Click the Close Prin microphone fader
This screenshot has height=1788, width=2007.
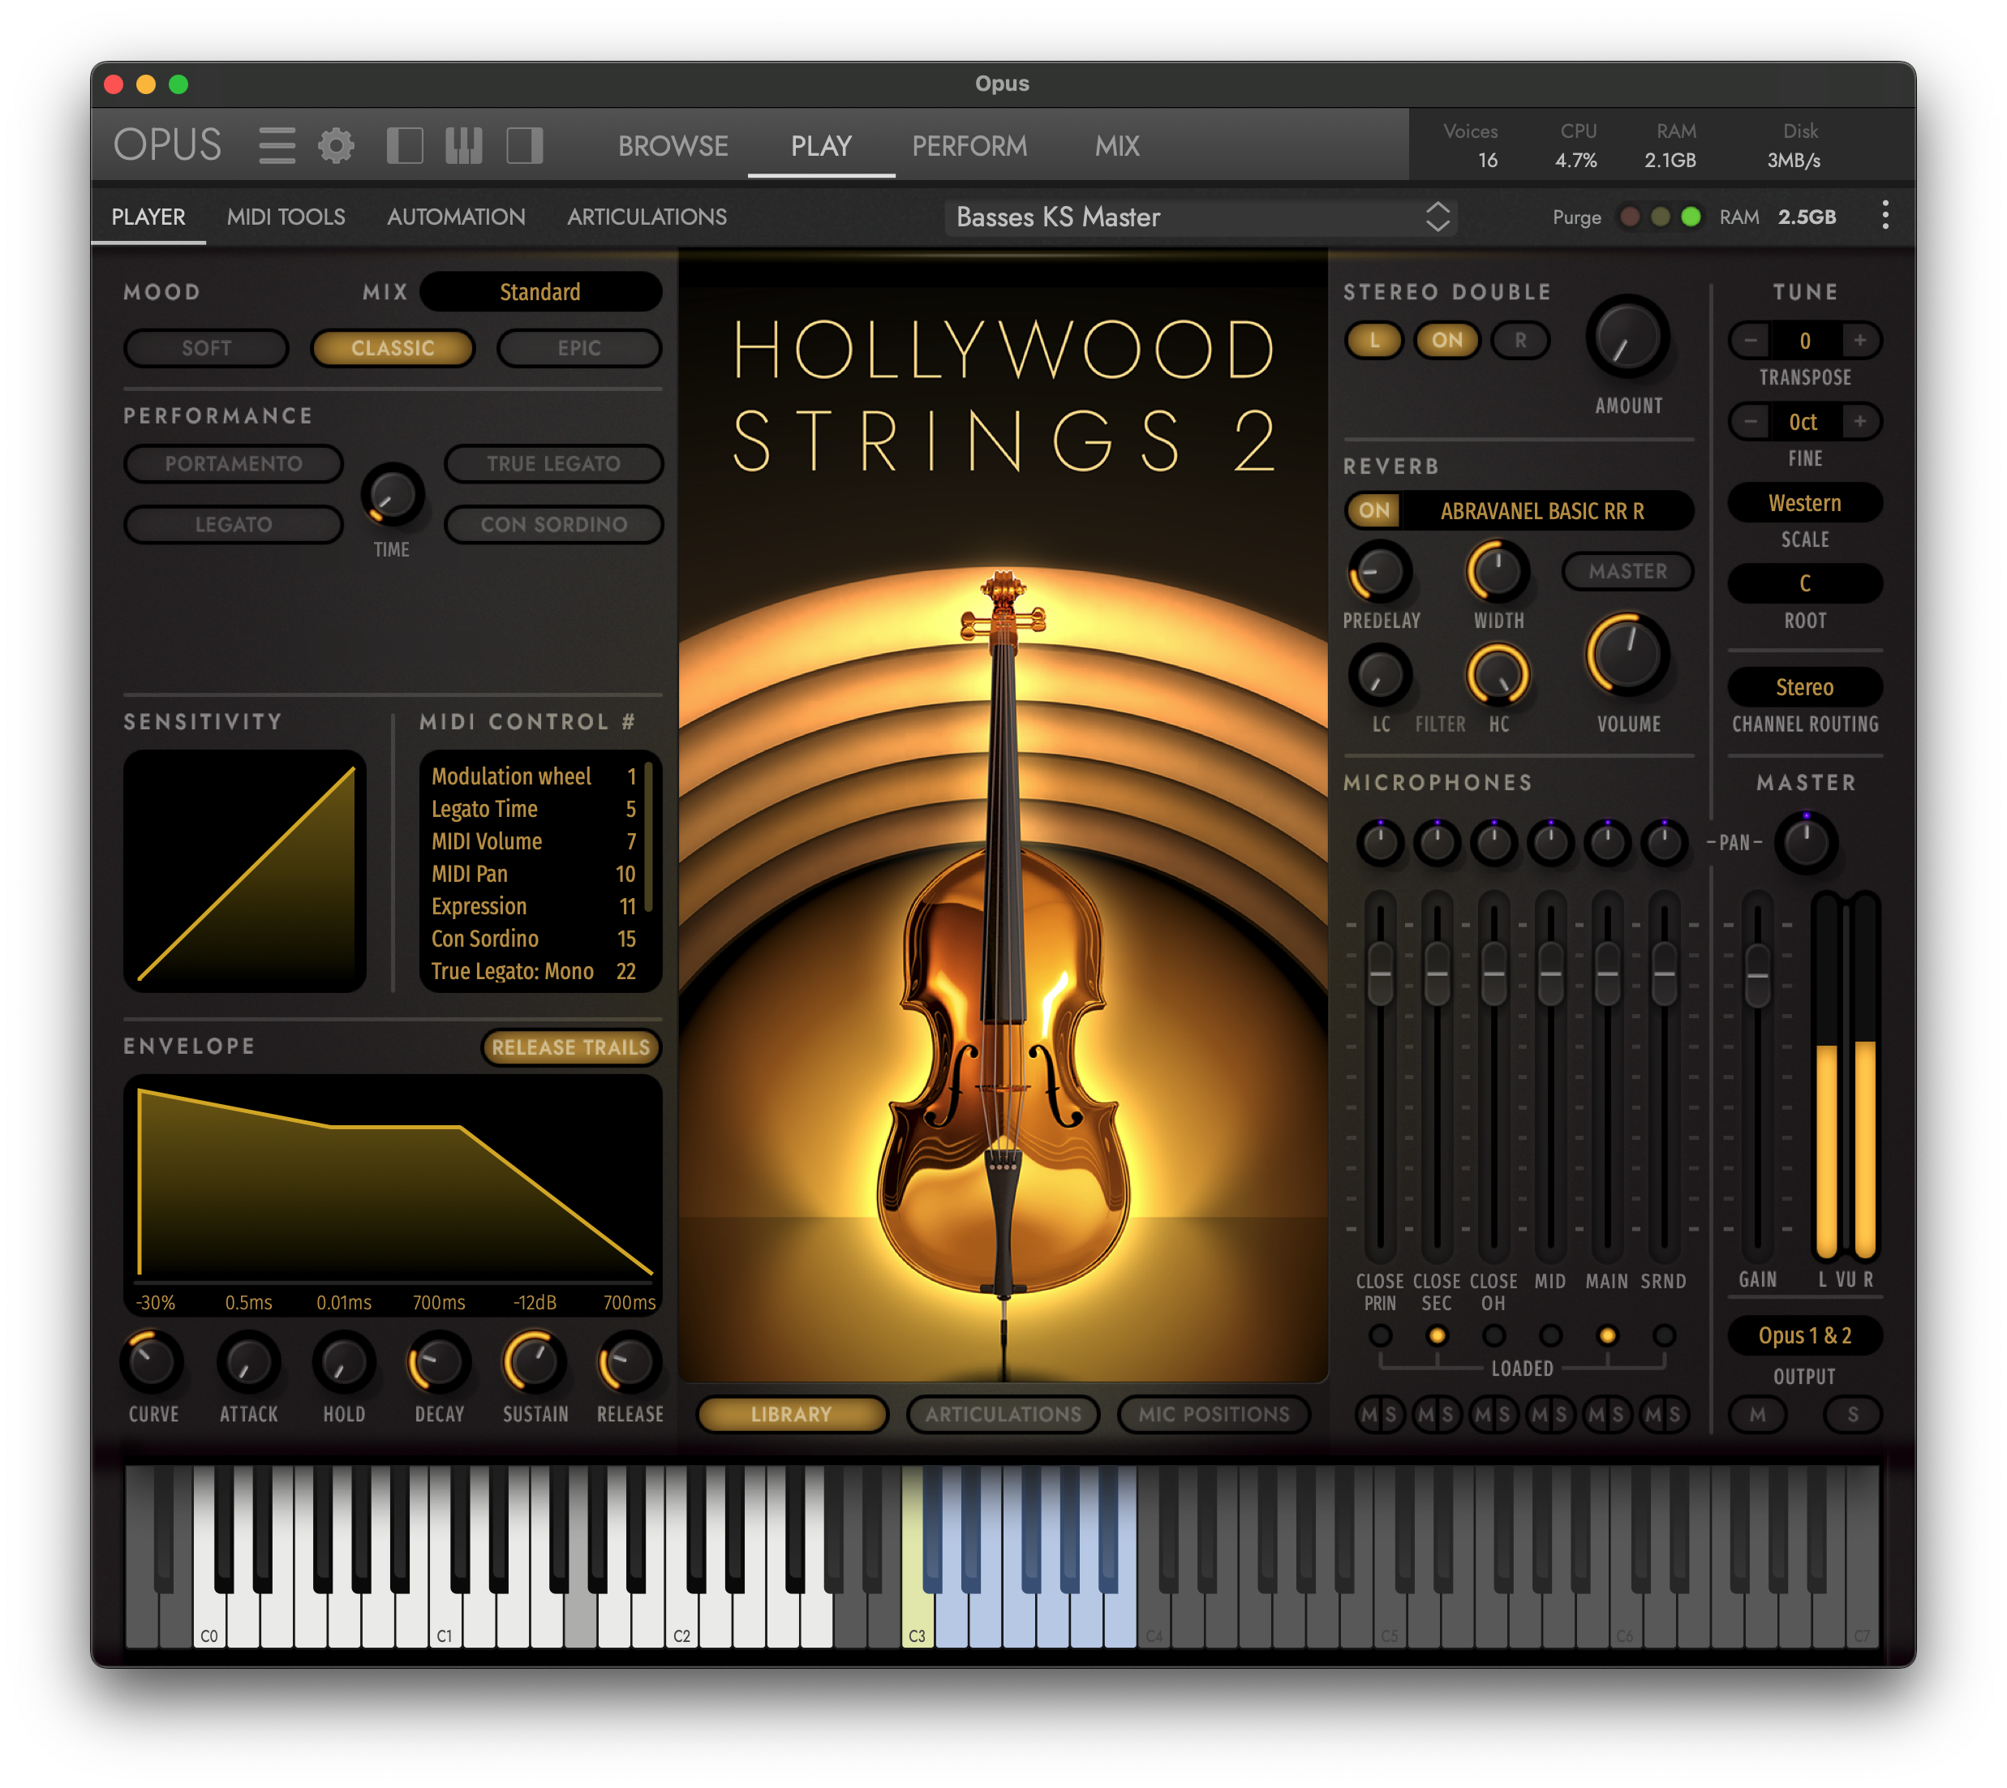pyautogui.click(x=1380, y=974)
